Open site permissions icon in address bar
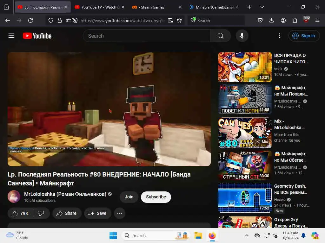This screenshot has height=243, width=325. [69, 20]
